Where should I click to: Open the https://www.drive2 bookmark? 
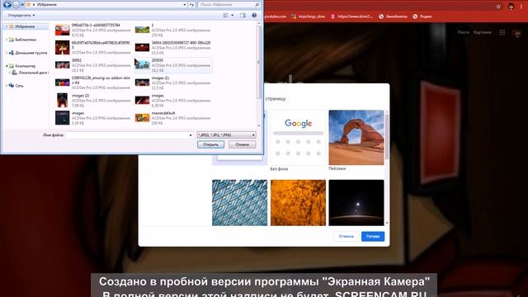(351, 16)
